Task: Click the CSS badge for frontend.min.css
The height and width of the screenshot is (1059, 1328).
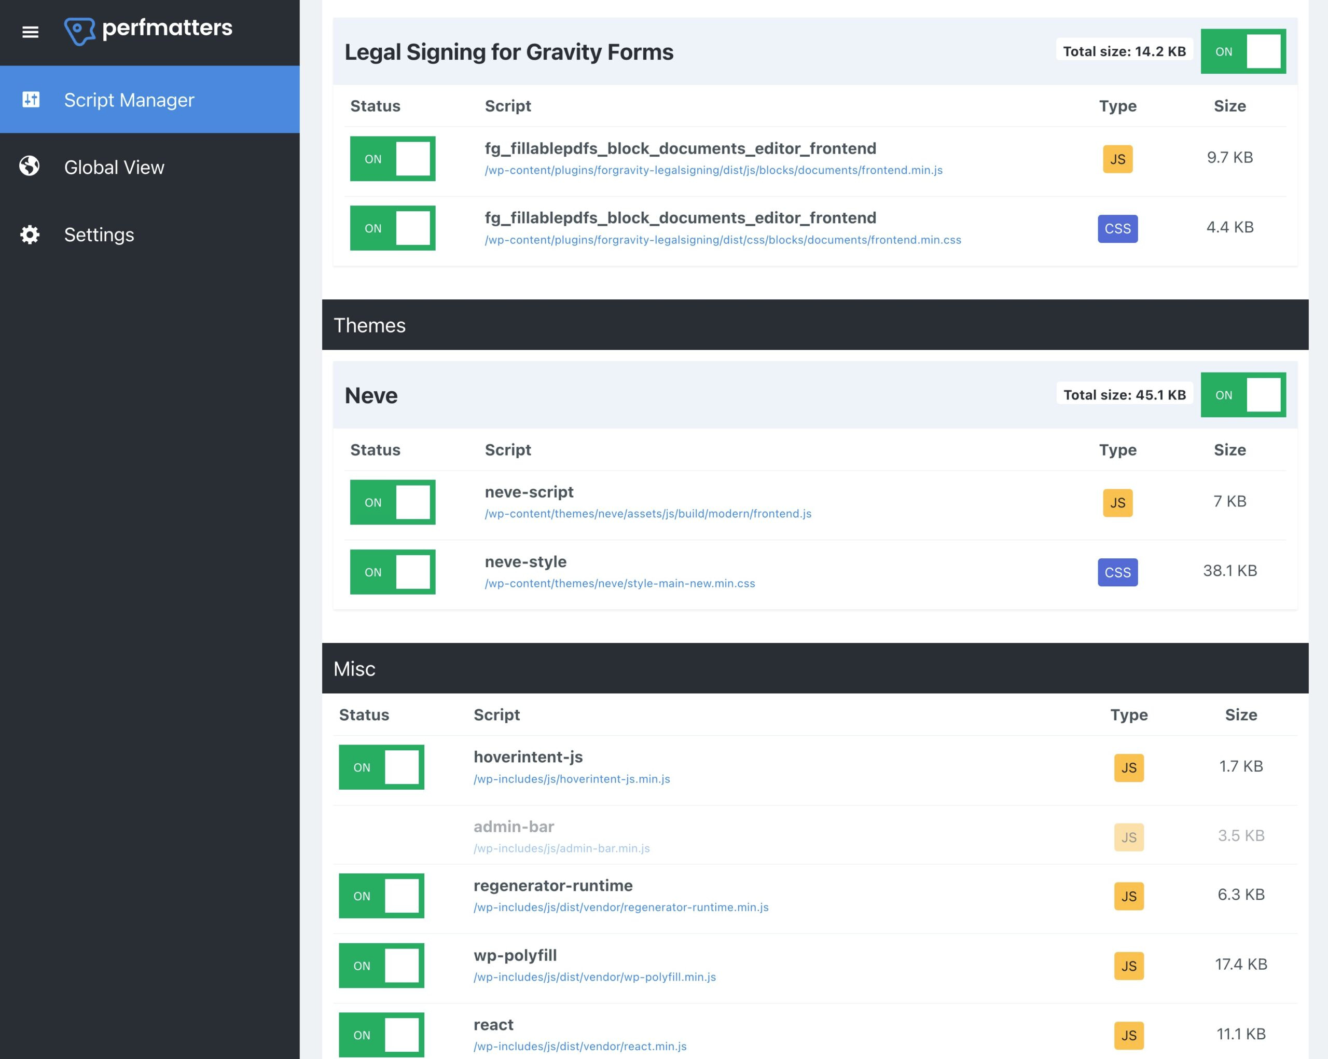Action: [x=1117, y=228]
